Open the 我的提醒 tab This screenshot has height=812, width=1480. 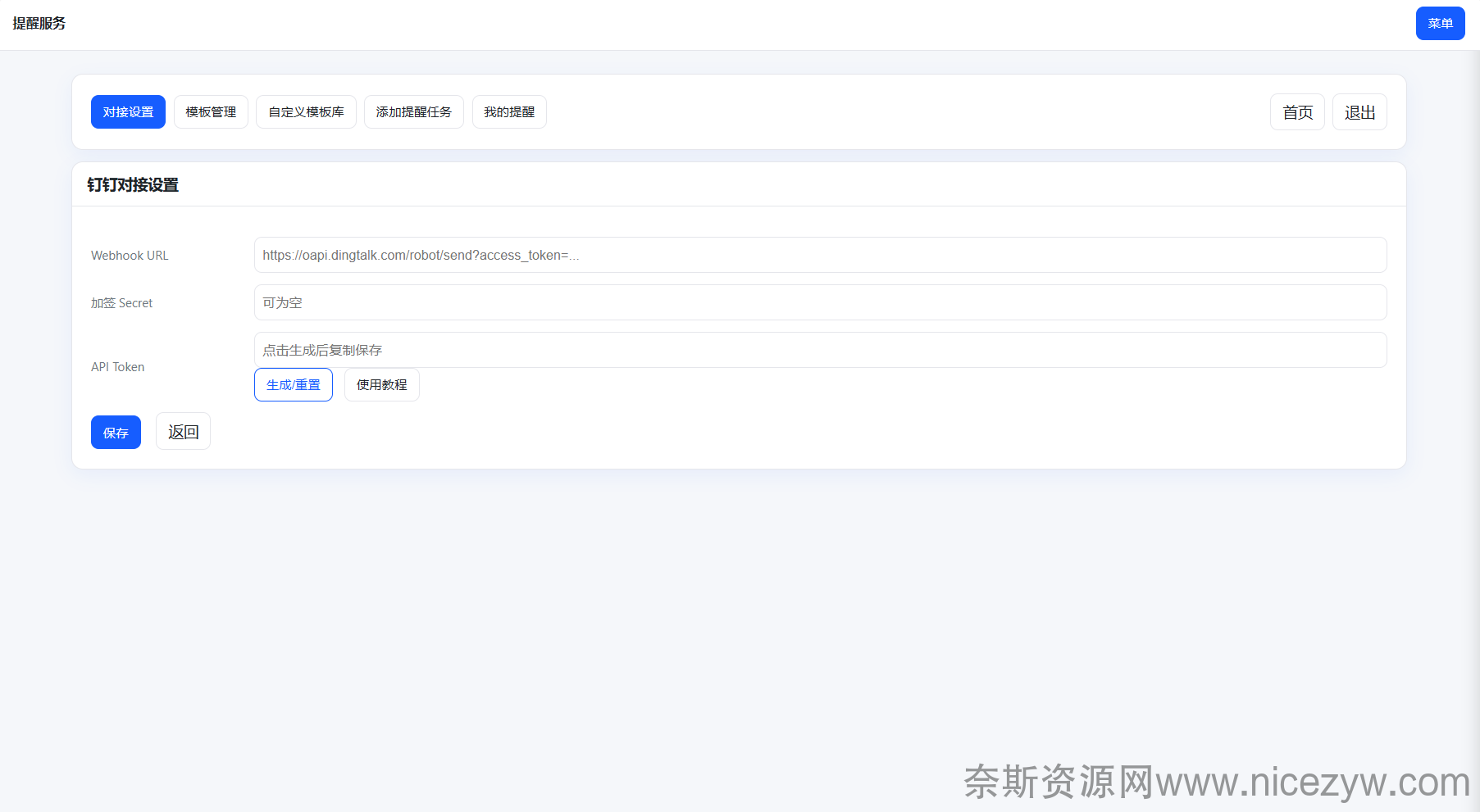[x=509, y=112]
